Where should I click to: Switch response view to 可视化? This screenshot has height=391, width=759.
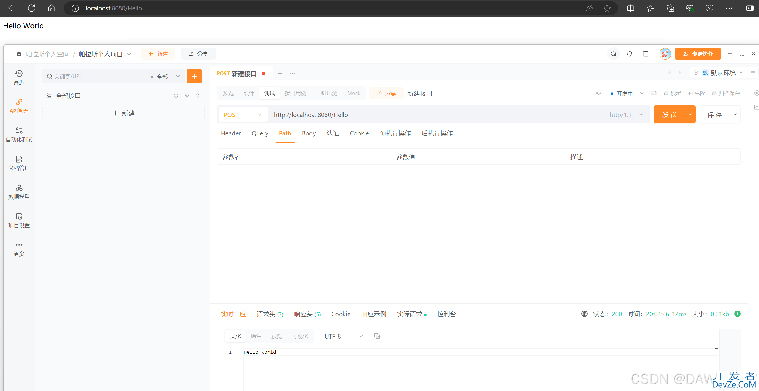click(300, 336)
